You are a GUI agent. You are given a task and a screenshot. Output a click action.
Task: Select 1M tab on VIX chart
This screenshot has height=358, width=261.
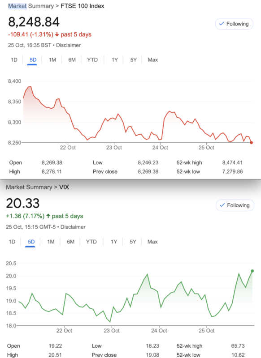(51, 242)
